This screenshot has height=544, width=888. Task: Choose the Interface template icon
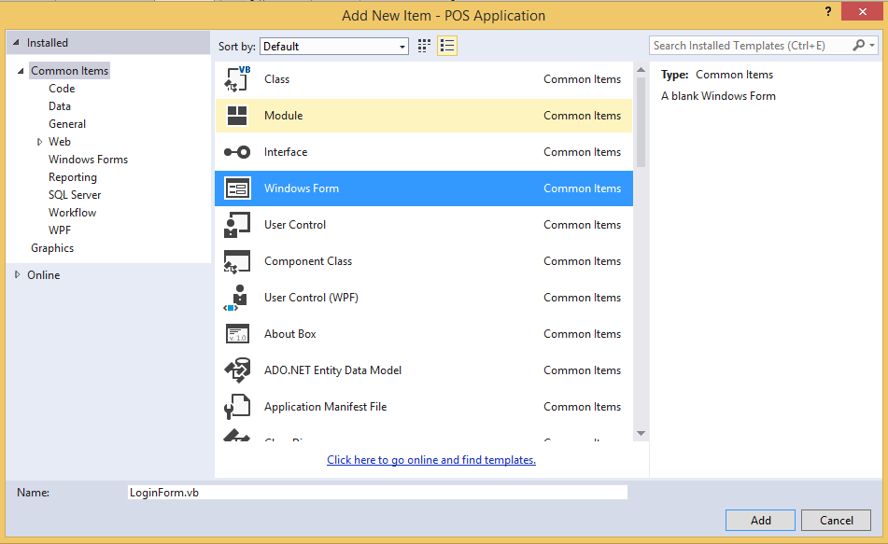tap(237, 152)
